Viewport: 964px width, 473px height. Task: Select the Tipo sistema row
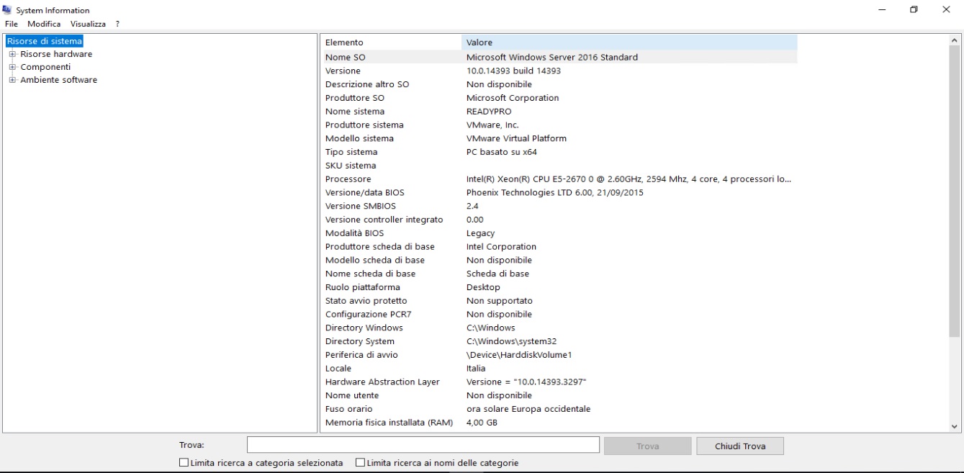click(559, 152)
